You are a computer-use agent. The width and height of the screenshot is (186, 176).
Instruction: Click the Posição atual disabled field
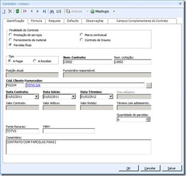click(x=32, y=75)
